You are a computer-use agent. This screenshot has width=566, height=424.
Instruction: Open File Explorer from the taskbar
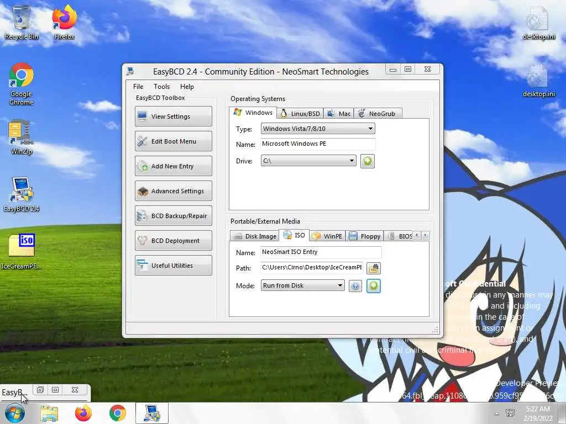click(49, 414)
